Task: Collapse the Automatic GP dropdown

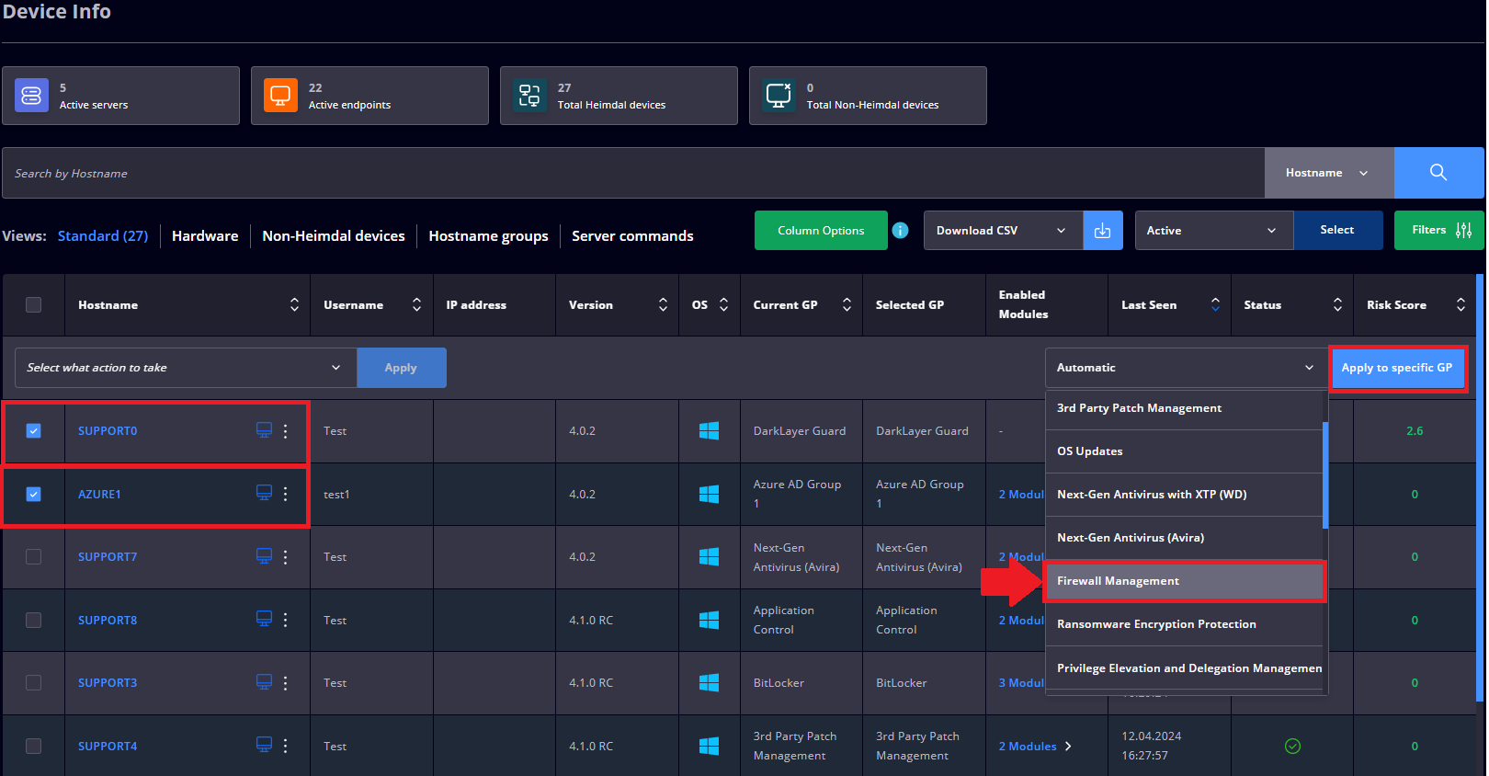Action: point(1186,368)
